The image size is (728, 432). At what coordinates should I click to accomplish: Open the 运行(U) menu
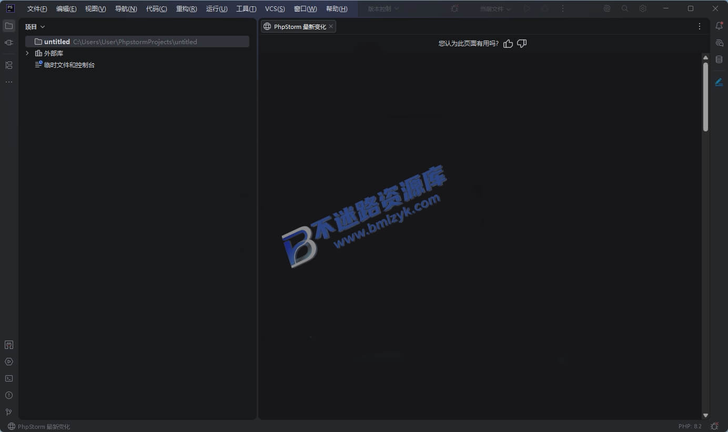(x=217, y=9)
